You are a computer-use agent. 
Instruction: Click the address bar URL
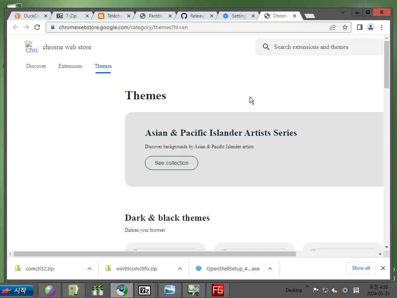123,28
